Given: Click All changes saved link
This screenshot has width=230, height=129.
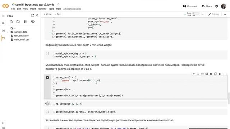Looking at the screenshot, I should [72, 9].
